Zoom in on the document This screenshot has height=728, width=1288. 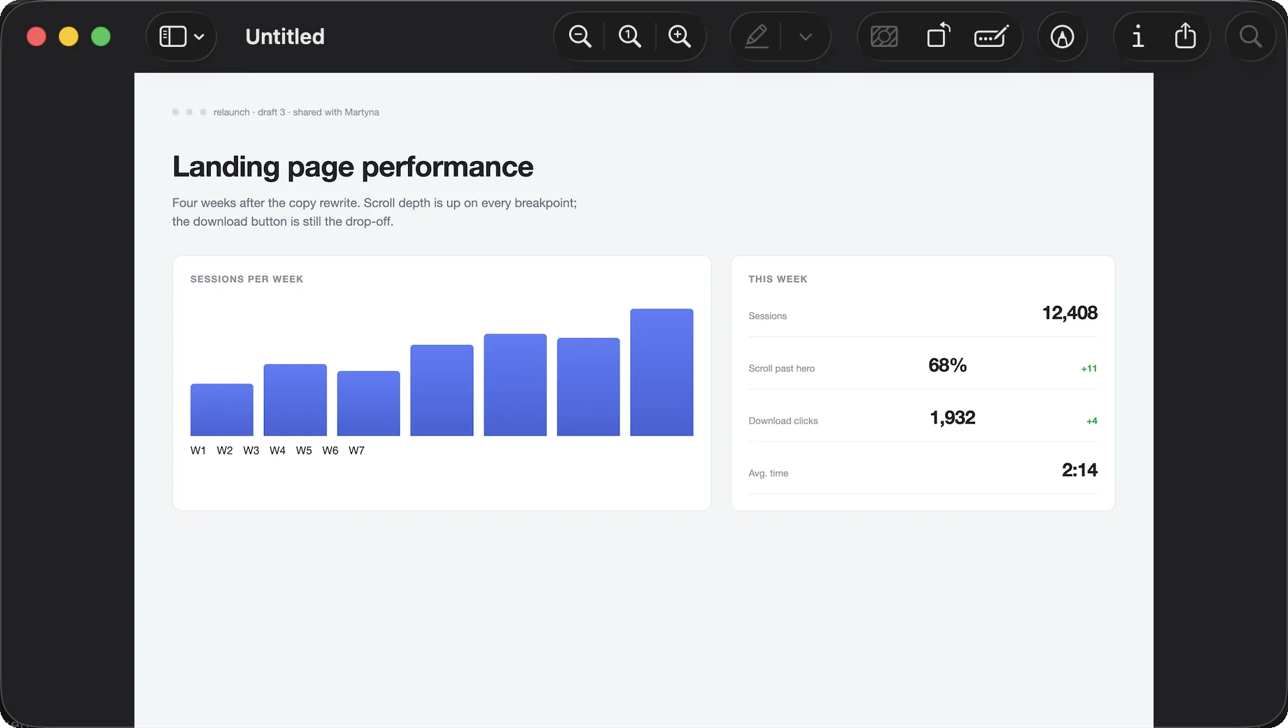click(x=679, y=36)
